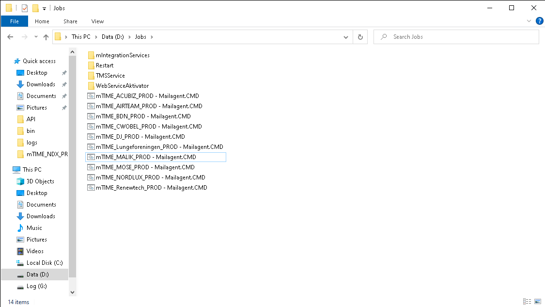Click the navigation pane scroll down arrow
545x307 pixels.
coord(73,292)
